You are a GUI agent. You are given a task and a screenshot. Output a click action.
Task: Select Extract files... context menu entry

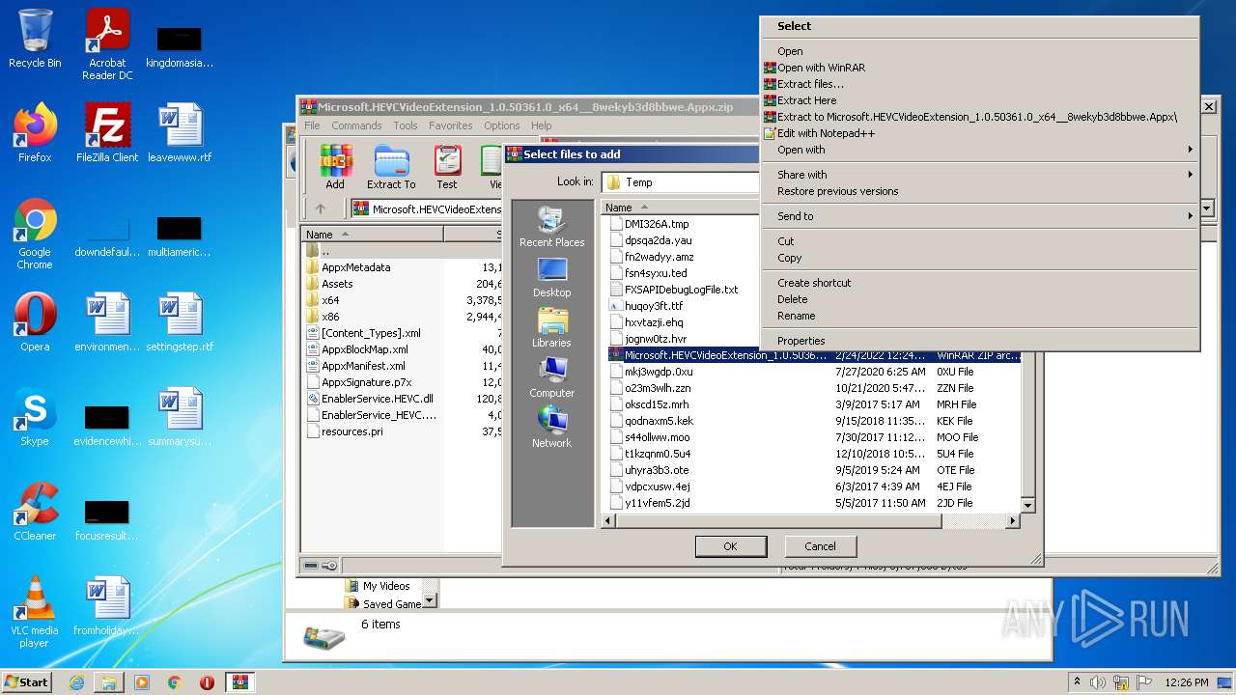pyautogui.click(x=979, y=84)
